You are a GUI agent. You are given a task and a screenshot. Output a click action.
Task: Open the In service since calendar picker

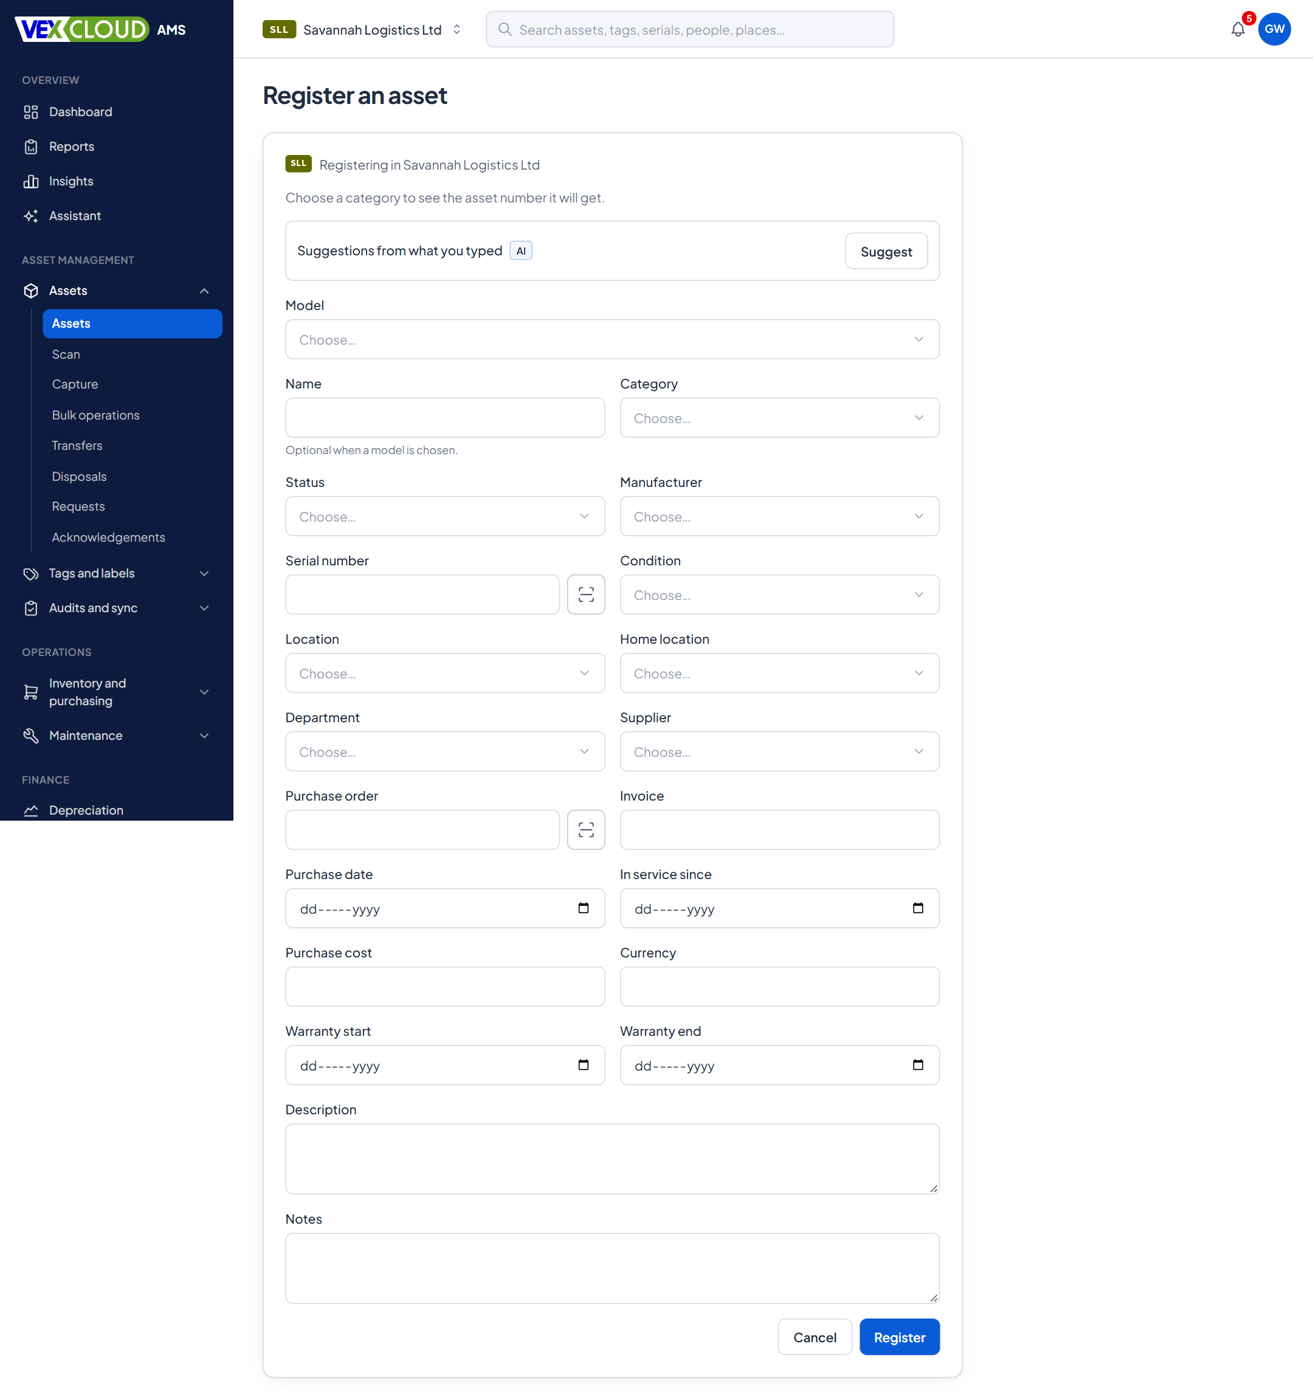coord(917,908)
